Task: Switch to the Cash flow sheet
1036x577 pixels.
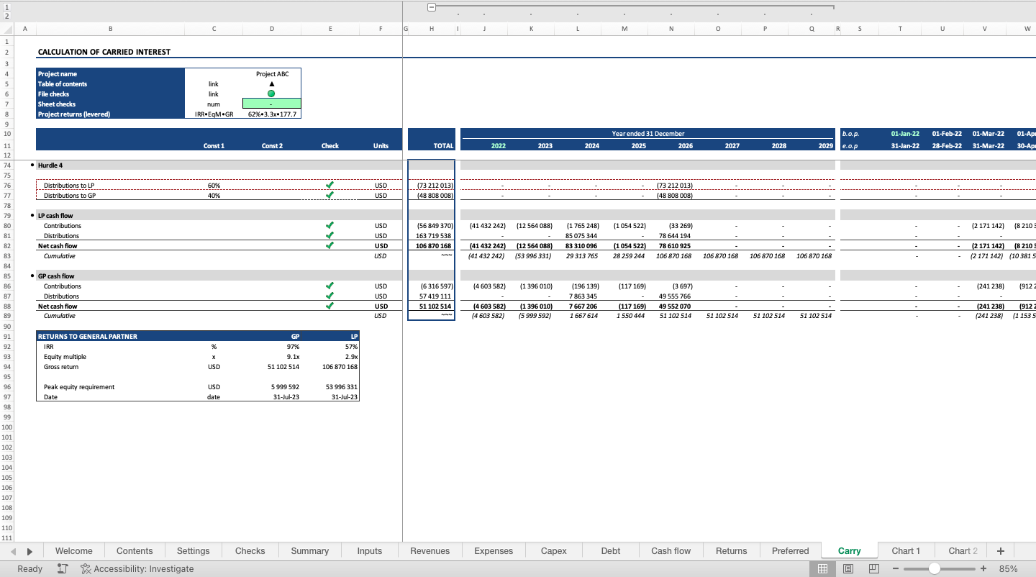Action: tap(670, 550)
